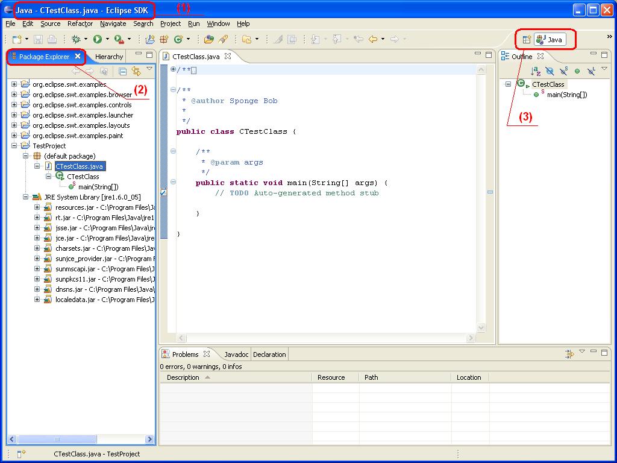The image size is (617, 463).
Task: Click the New Java Package icon
Action: point(164,39)
